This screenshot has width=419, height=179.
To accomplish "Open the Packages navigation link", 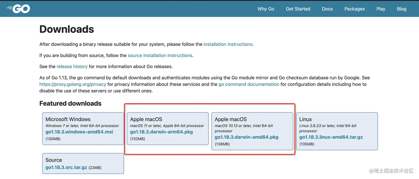I will pyautogui.click(x=354, y=9).
